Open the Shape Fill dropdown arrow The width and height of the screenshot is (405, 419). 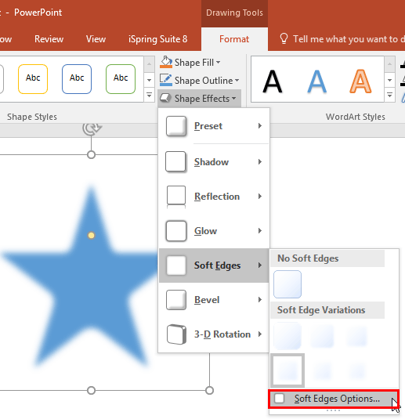[x=219, y=63]
